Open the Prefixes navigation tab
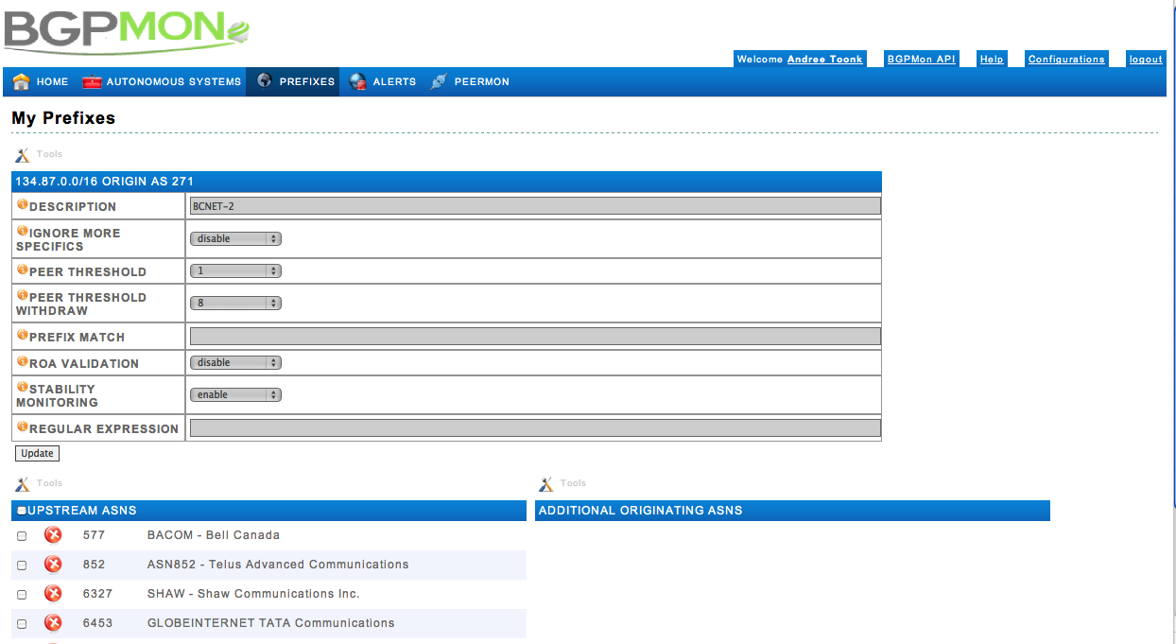This screenshot has width=1176, height=644. coord(306,82)
